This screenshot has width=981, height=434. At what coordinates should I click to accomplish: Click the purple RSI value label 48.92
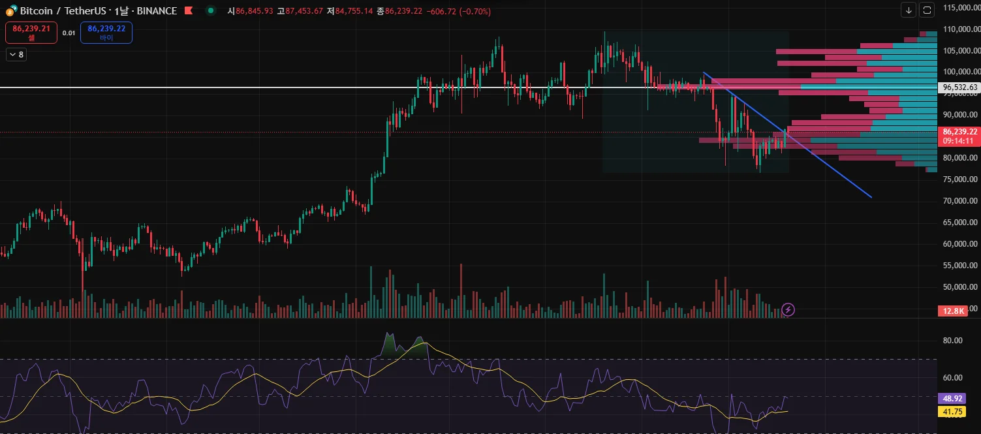[953, 398]
